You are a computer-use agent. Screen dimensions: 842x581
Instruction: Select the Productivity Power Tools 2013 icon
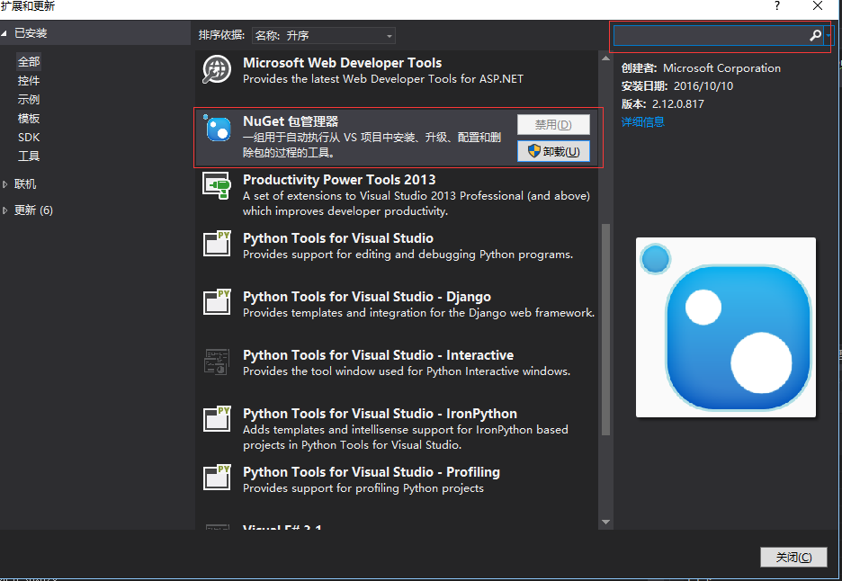(x=216, y=187)
